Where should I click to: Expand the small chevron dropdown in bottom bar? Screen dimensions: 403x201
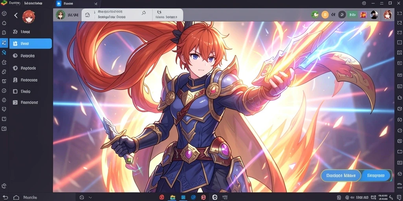pyautogui.click(x=90, y=197)
